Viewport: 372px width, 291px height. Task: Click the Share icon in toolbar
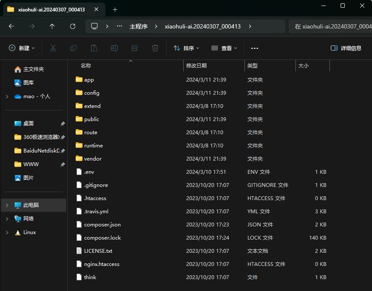point(135,48)
